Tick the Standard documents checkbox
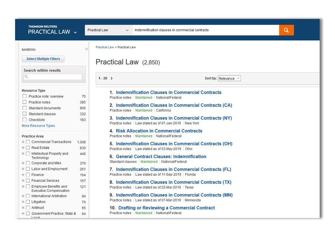 tap(25, 108)
